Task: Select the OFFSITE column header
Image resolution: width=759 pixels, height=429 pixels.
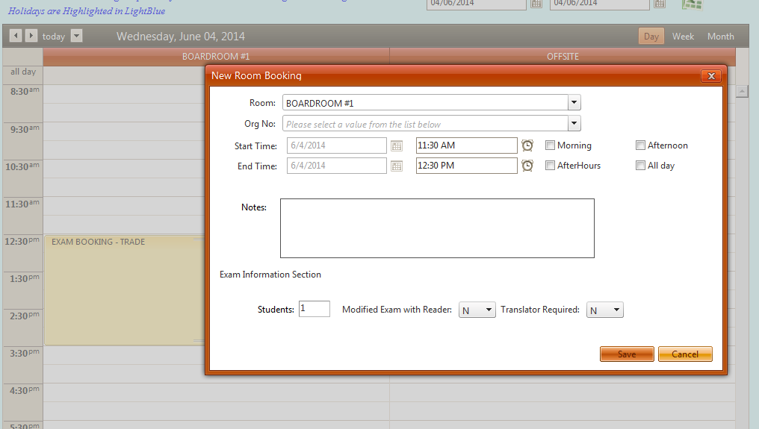Action: [x=563, y=57]
